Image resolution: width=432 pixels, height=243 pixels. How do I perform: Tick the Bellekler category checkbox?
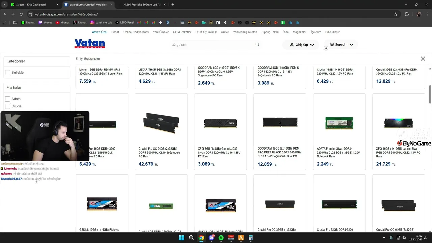[8, 72]
